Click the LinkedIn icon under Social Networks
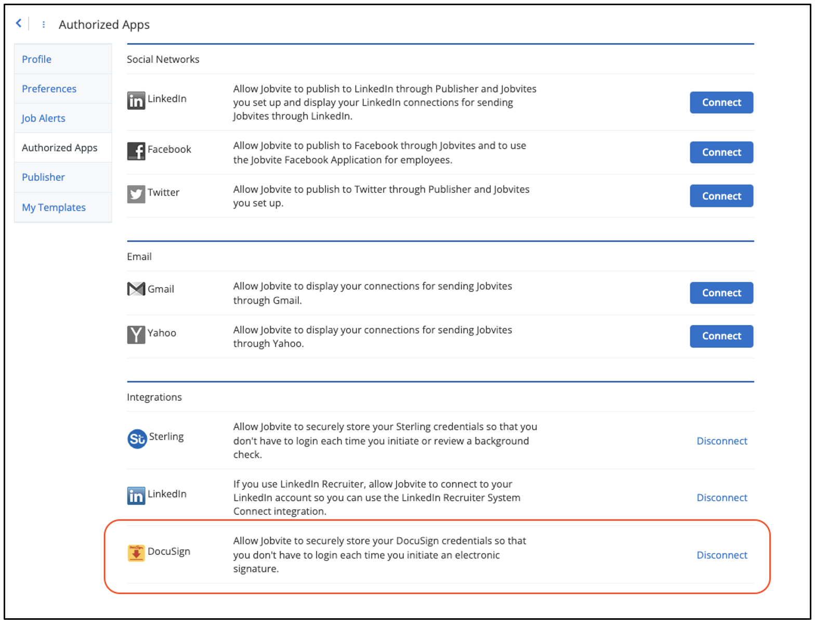 [136, 100]
